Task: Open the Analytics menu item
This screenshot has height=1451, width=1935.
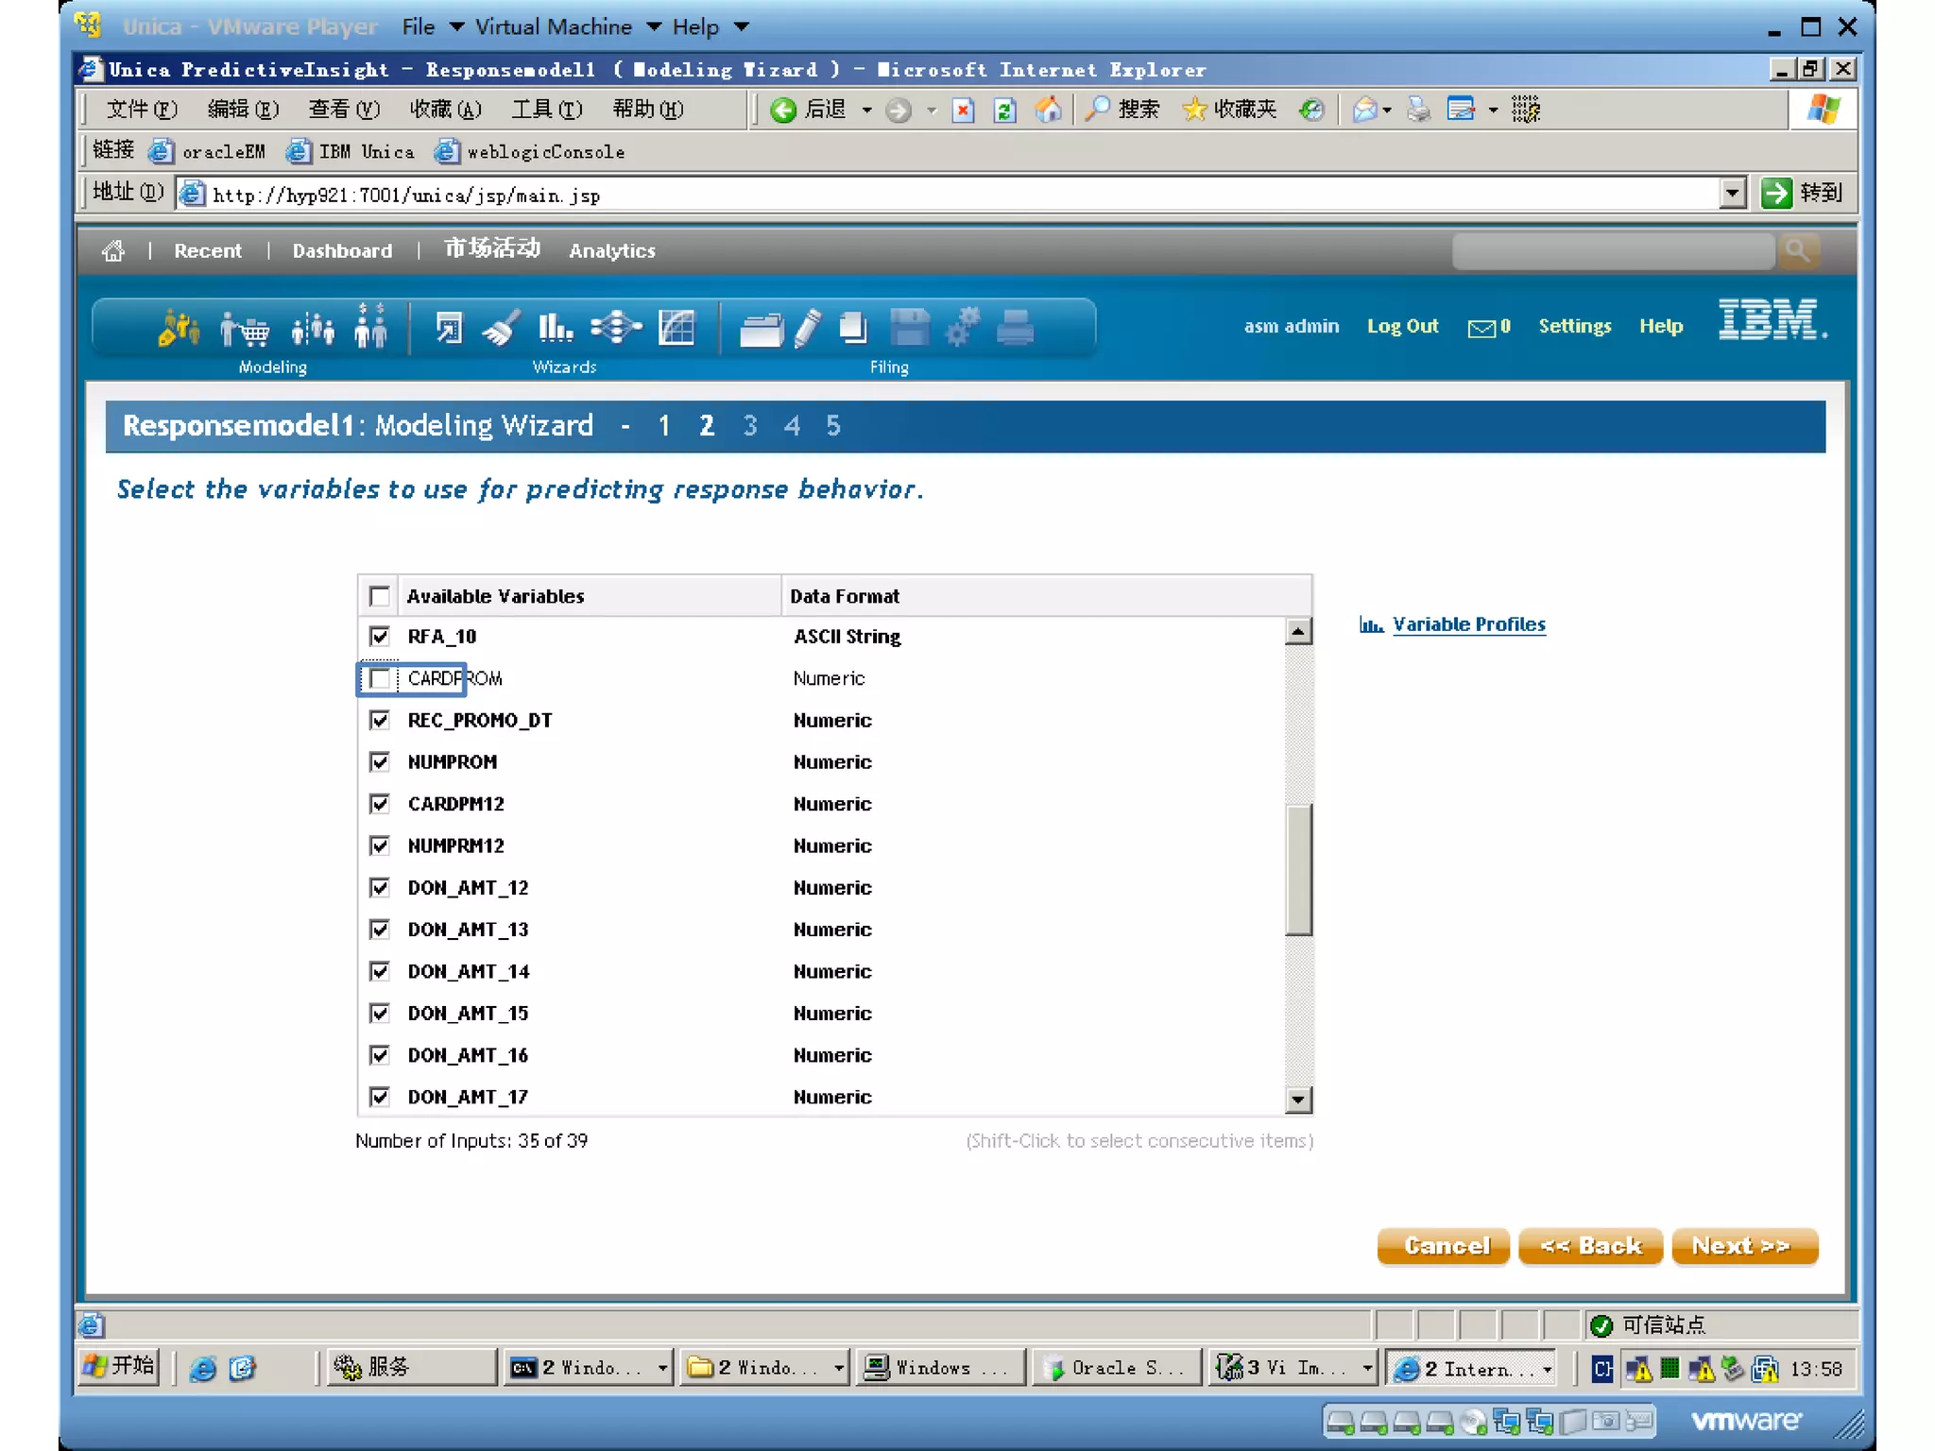Action: [611, 250]
